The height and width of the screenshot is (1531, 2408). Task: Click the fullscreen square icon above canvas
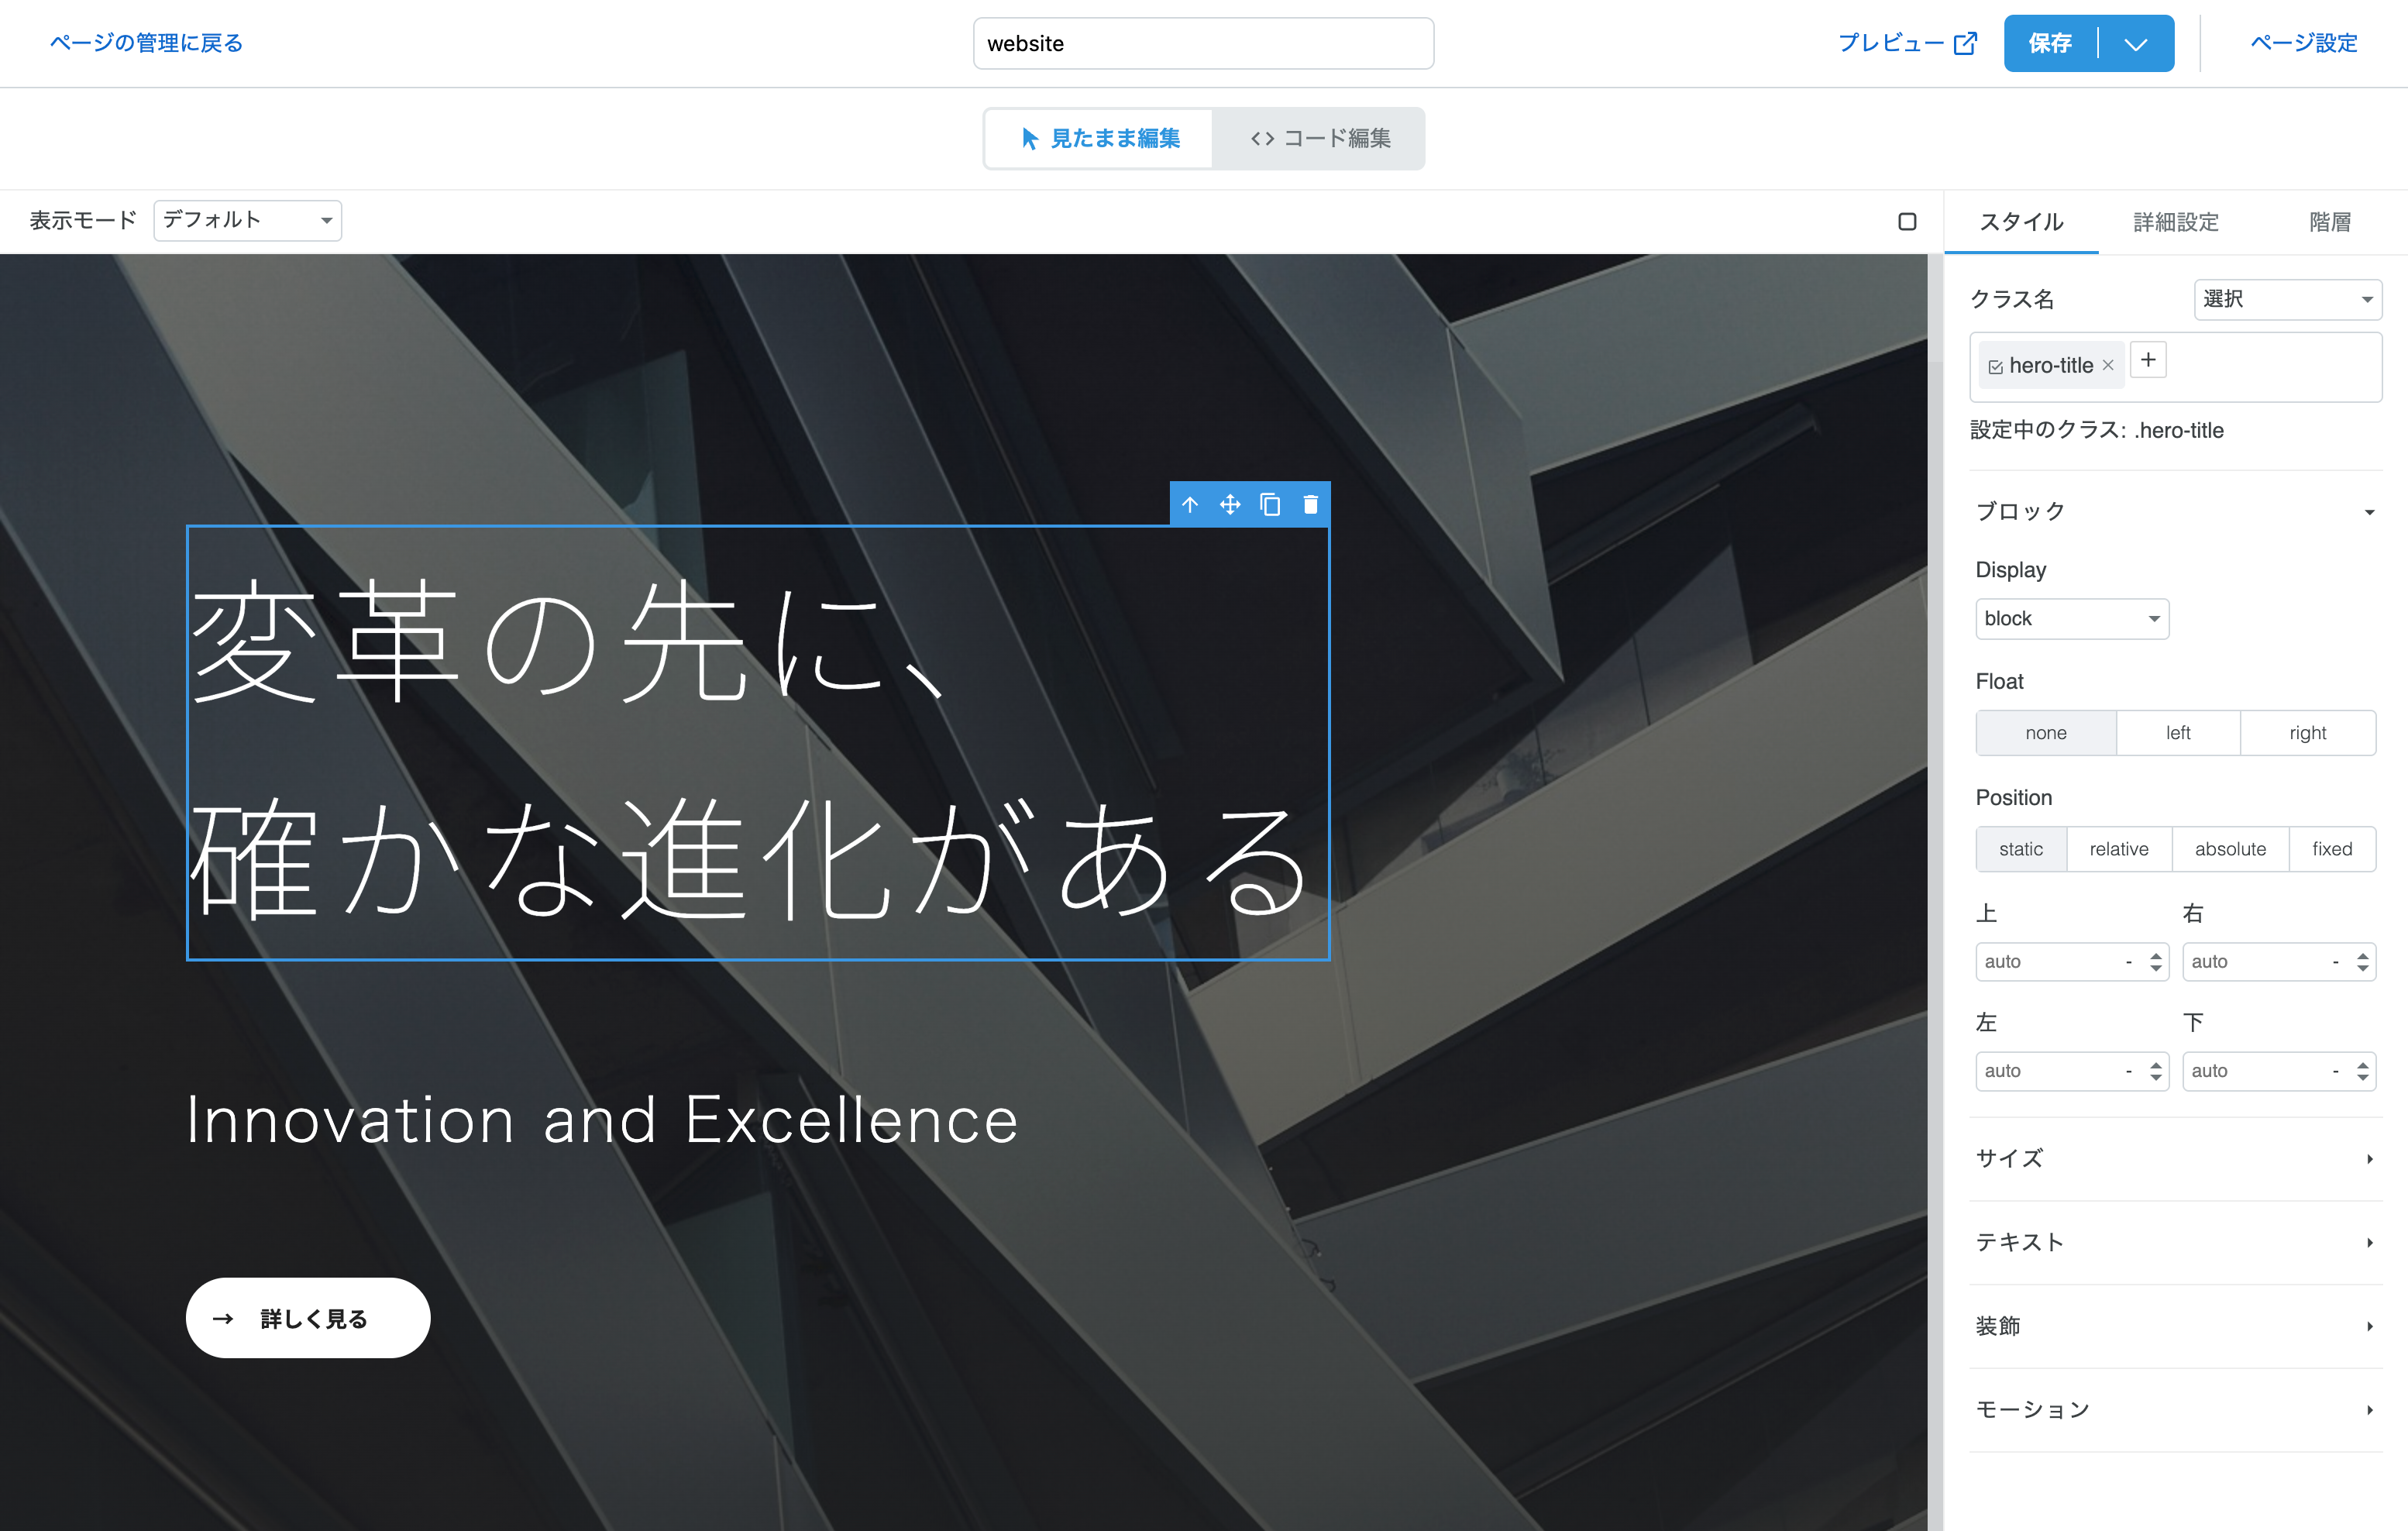pos(1907,221)
